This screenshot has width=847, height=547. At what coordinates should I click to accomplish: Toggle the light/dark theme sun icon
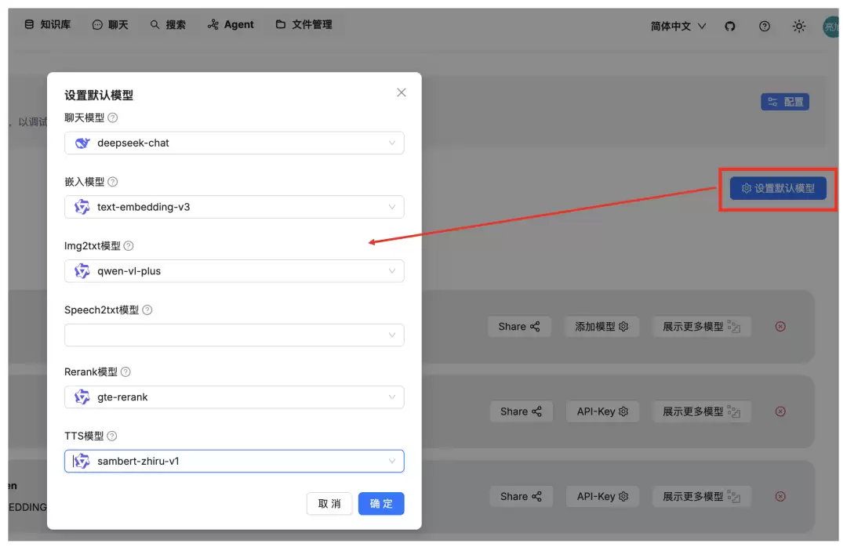pyautogui.click(x=799, y=26)
